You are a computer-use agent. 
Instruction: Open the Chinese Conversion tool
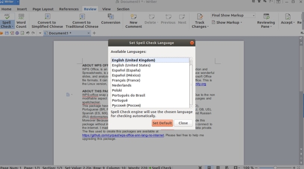[110, 17]
